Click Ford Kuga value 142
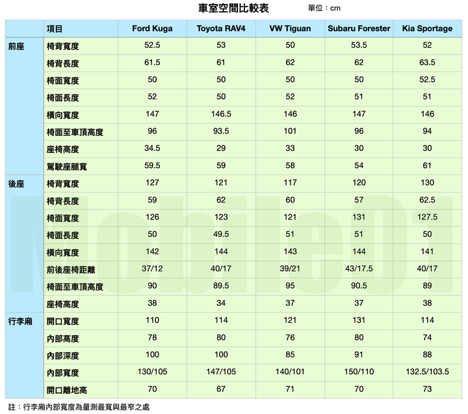The height and width of the screenshot is (414, 468). 152,251
